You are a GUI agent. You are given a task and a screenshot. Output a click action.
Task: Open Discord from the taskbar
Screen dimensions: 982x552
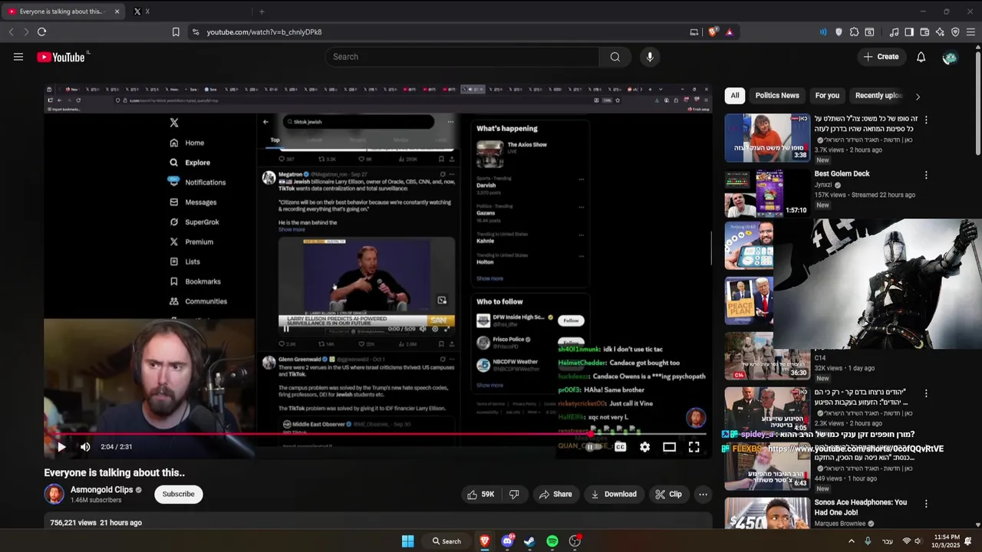point(507,541)
